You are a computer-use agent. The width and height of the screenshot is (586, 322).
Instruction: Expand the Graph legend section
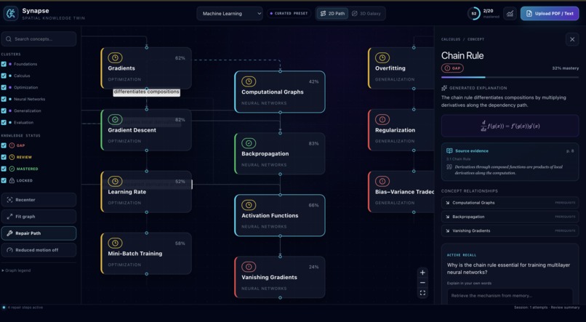tap(17, 270)
